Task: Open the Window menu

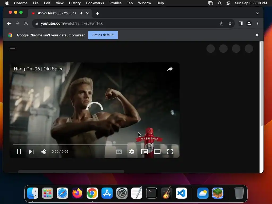Action: pos(144,3)
